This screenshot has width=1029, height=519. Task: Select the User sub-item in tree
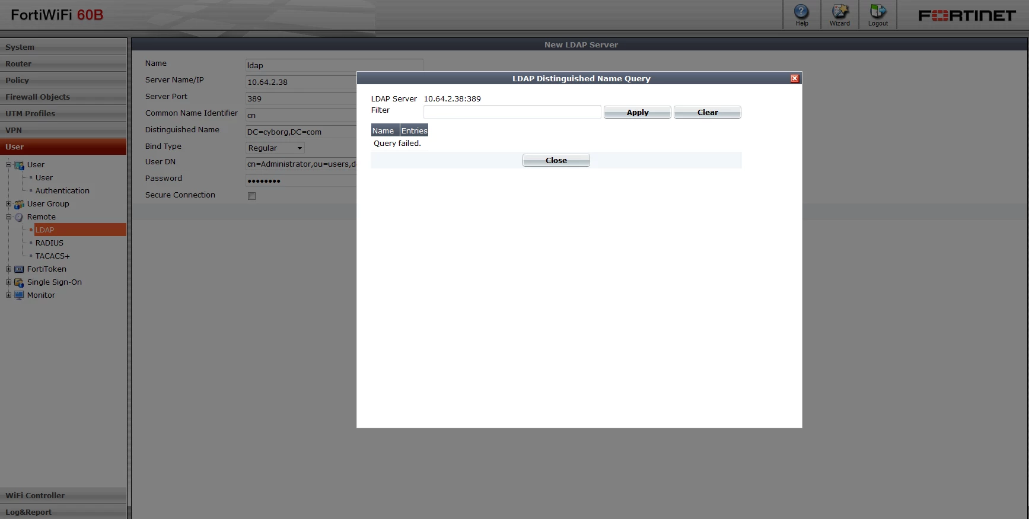44,178
